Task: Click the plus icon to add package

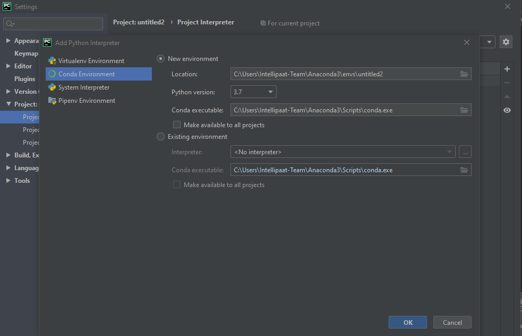Action: (x=507, y=69)
